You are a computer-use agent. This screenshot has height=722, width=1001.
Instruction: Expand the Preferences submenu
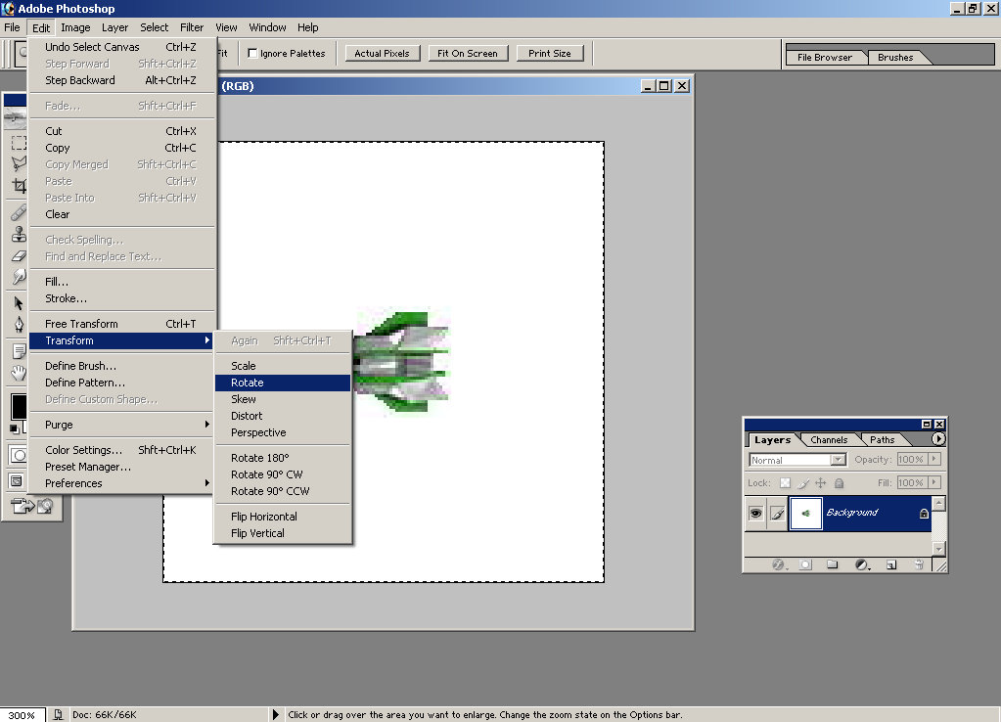(x=121, y=483)
